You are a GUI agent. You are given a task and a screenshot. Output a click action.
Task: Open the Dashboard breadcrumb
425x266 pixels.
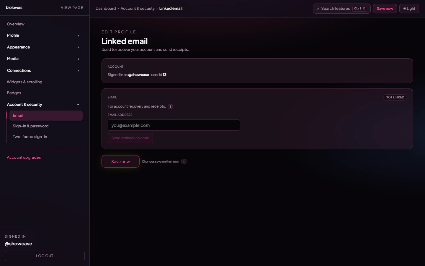point(106,8)
